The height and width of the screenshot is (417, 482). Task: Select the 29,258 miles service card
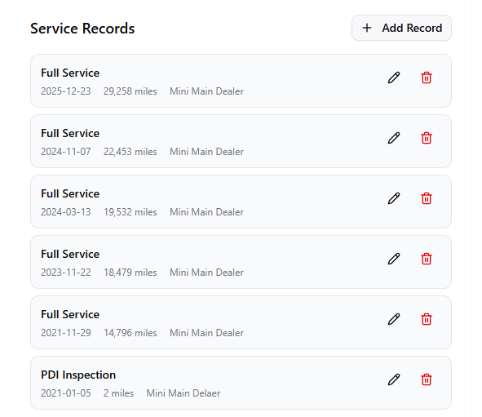tap(241, 81)
